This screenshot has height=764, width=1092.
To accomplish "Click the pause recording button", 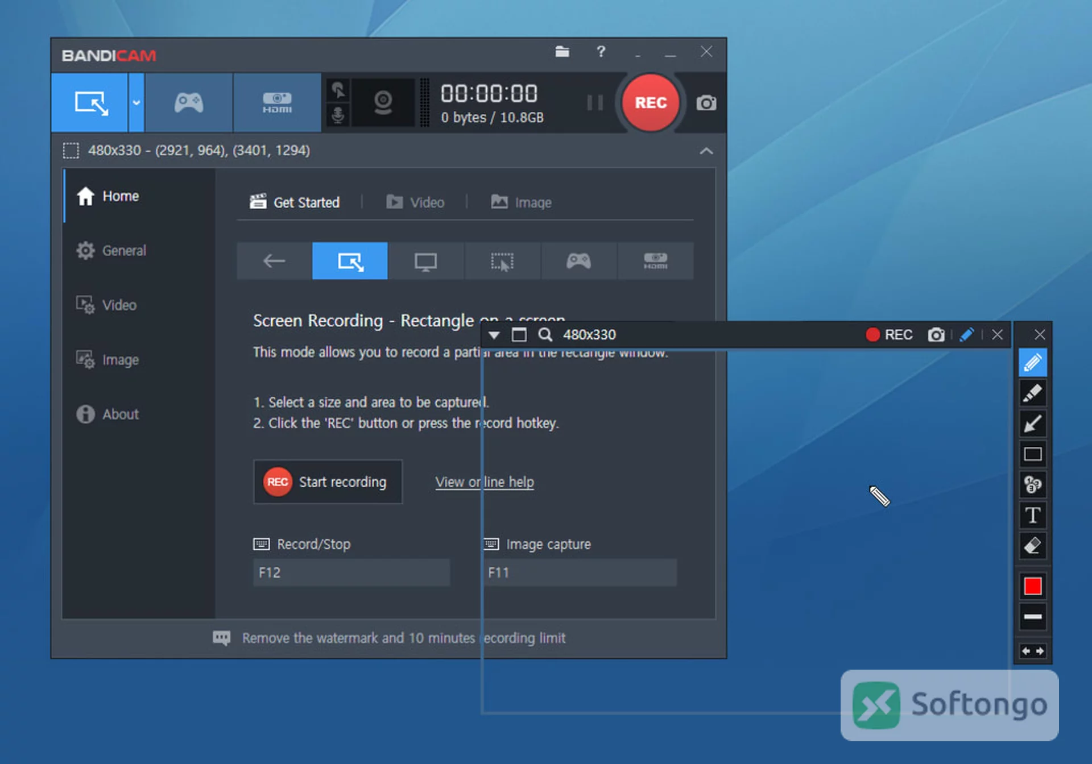I will 595,103.
